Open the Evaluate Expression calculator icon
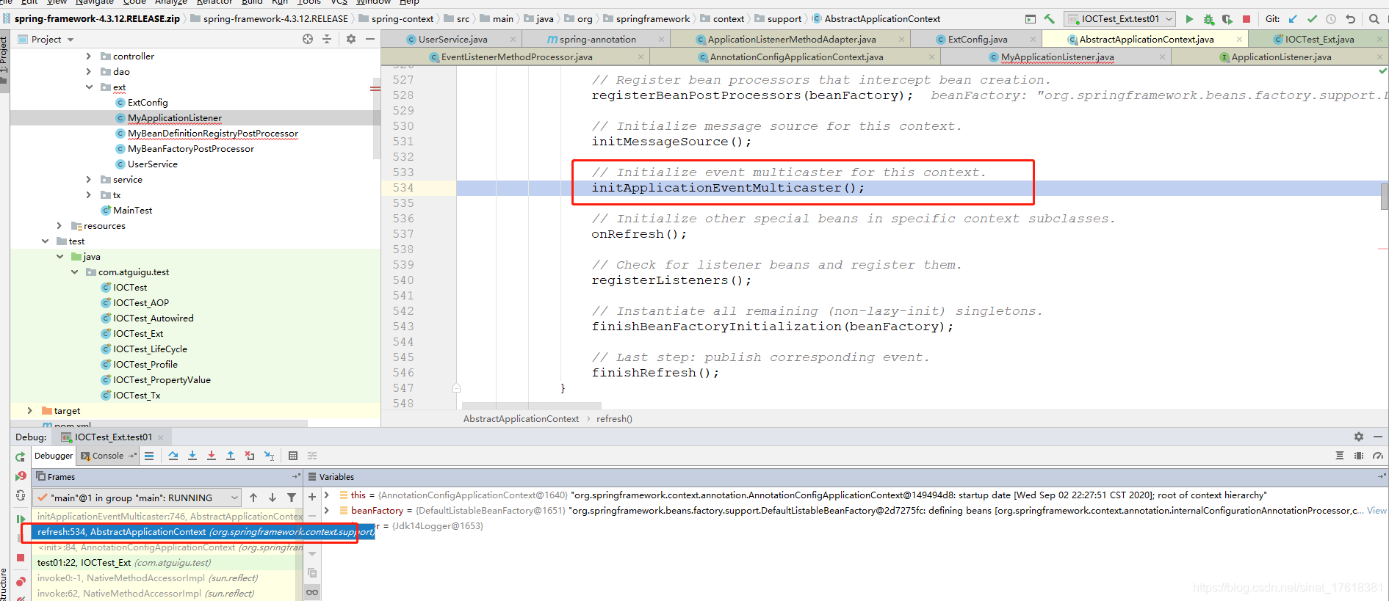 click(293, 456)
